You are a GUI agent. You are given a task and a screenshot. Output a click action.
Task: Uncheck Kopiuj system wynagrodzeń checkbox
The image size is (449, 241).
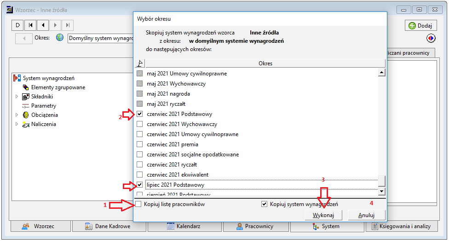(265, 204)
